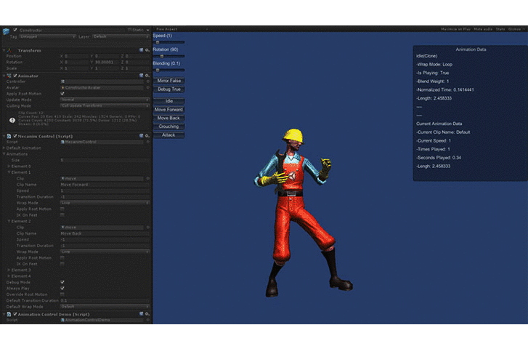Open Animation Control Demo help icon

click(x=142, y=314)
